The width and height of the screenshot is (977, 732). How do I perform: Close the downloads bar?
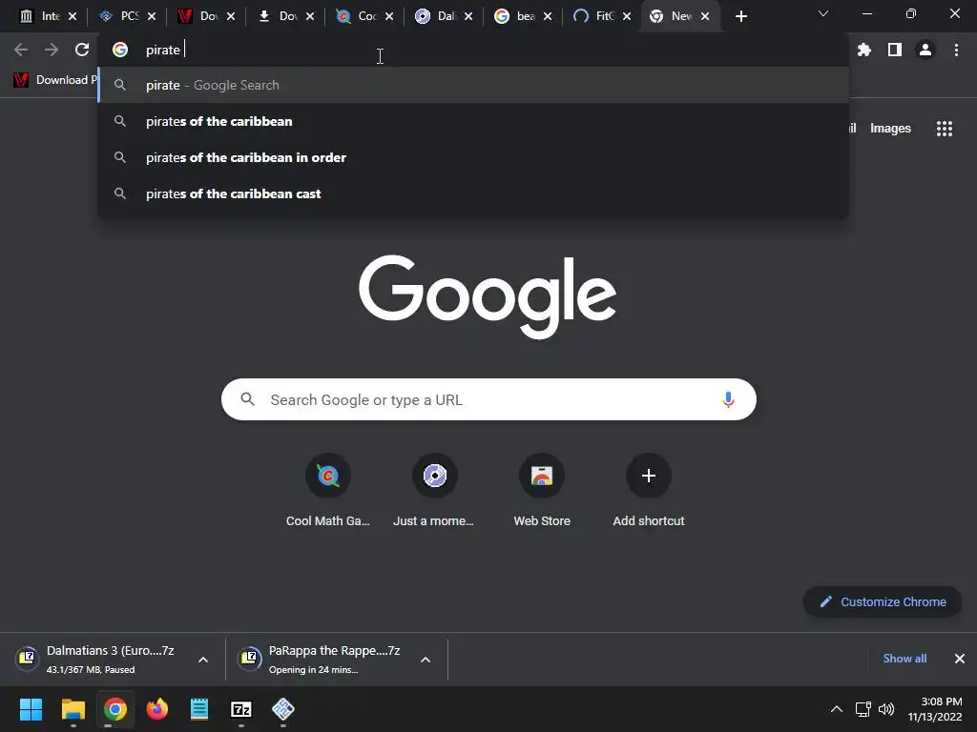click(960, 659)
